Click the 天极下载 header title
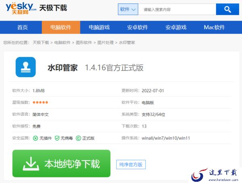This screenshot has height=183, width=242. tap(53, 8)
